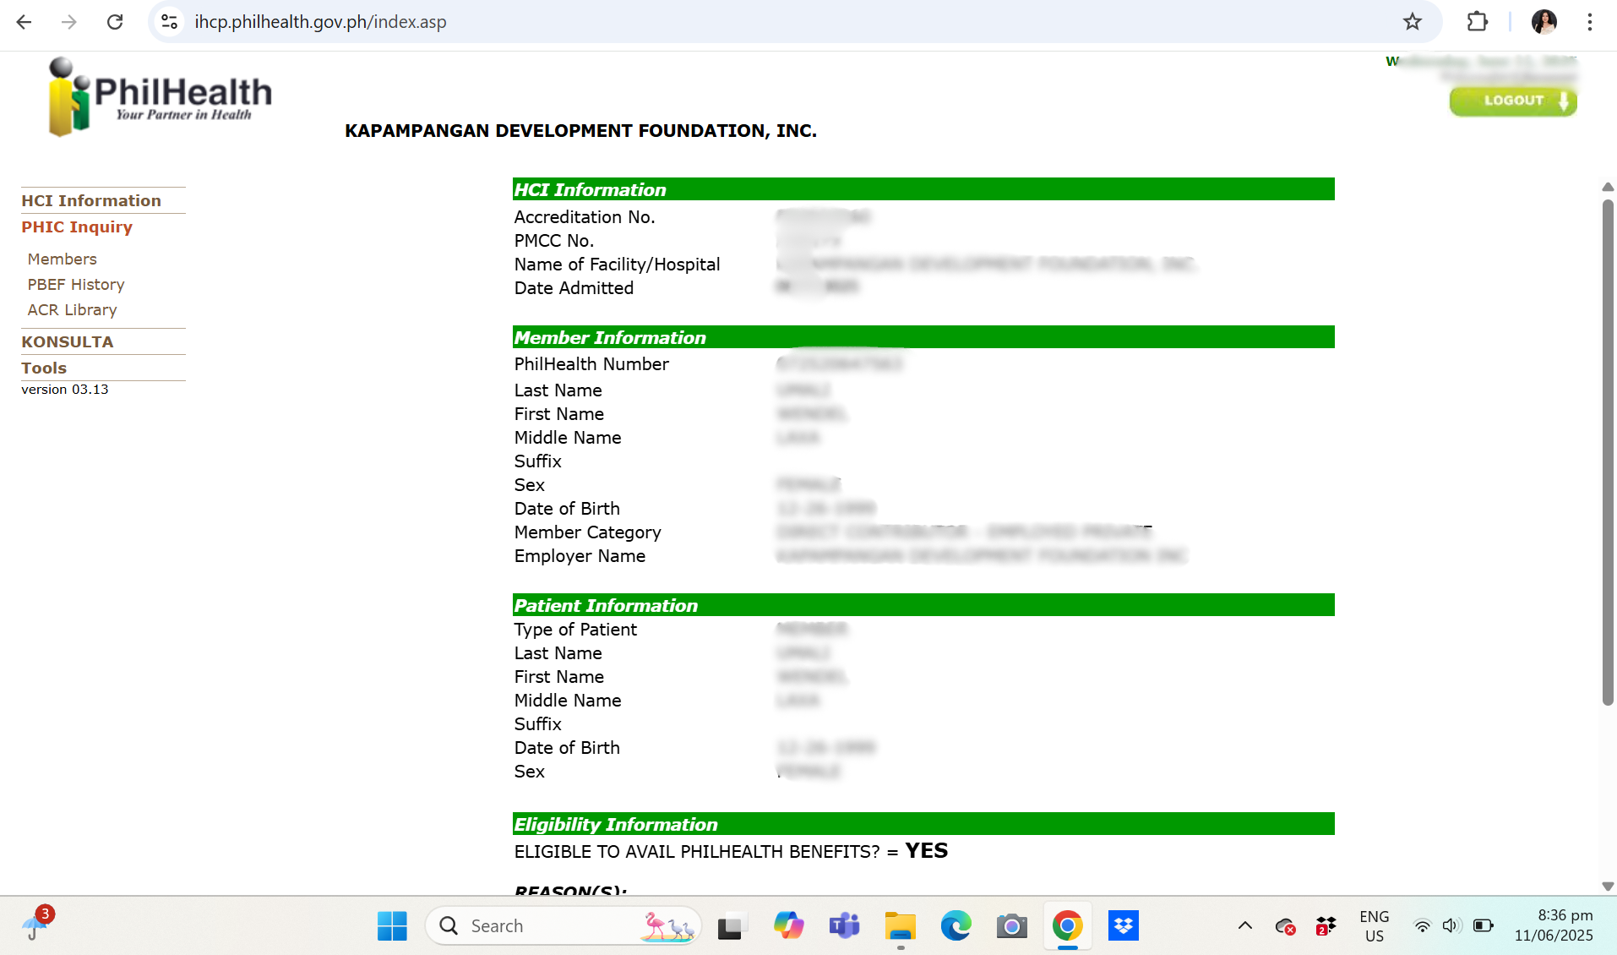1617x955 pixels.
Task: Log out using the green LOGOUT button
Action: tap(1513, 101)
